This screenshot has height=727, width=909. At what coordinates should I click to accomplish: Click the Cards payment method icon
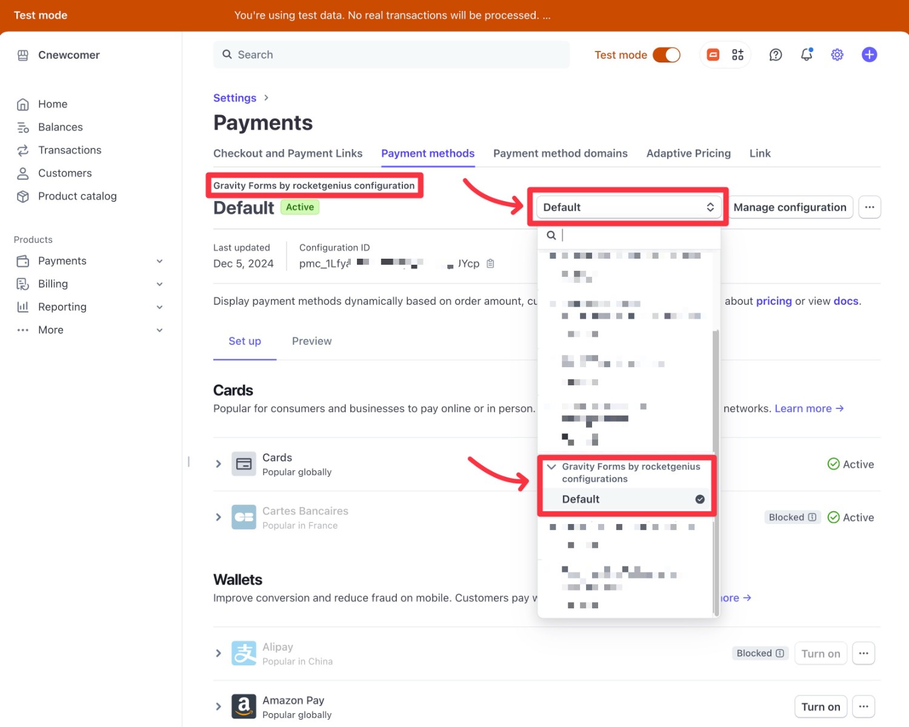coord(244,464)
